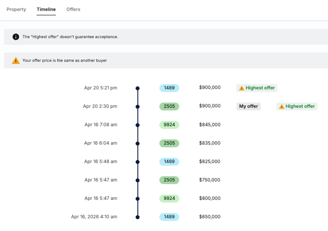Click buyer 9924 badge on the $800,000 offer
Screen dimensions: 328x231
tap(169, 199)
